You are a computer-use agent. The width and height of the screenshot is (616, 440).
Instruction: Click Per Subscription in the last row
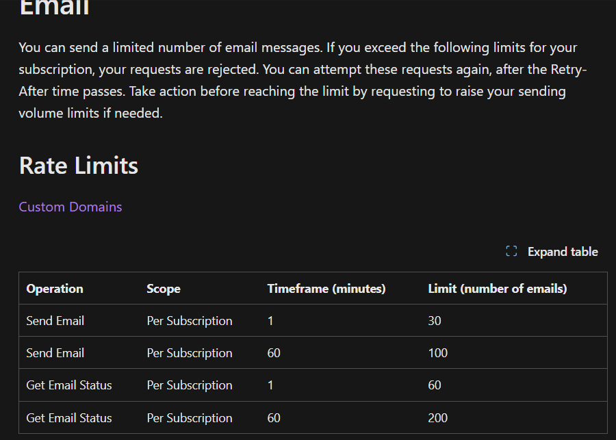(190, 418)
